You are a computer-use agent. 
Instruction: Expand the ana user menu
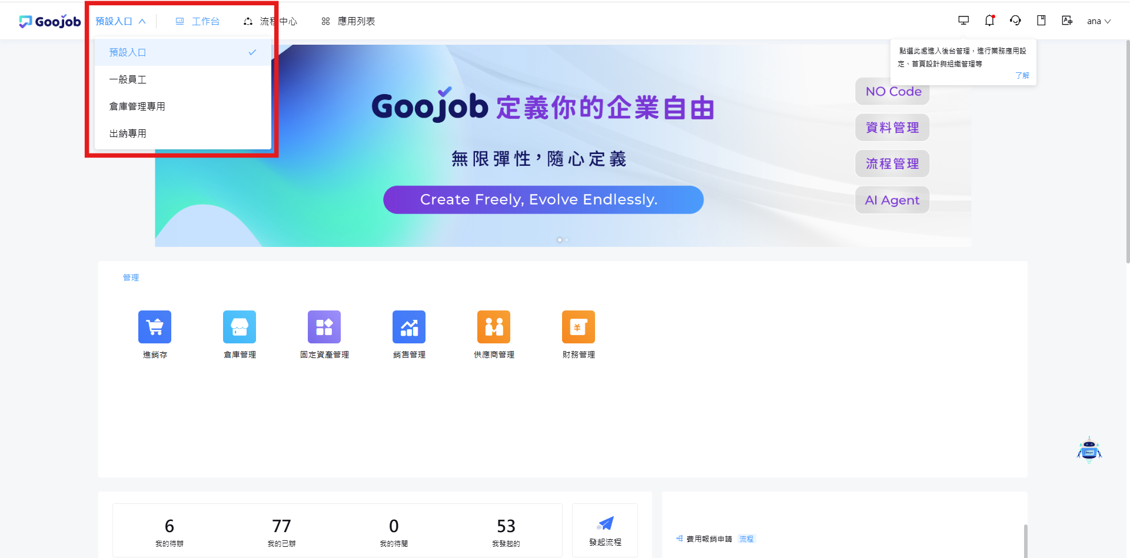1099,21
